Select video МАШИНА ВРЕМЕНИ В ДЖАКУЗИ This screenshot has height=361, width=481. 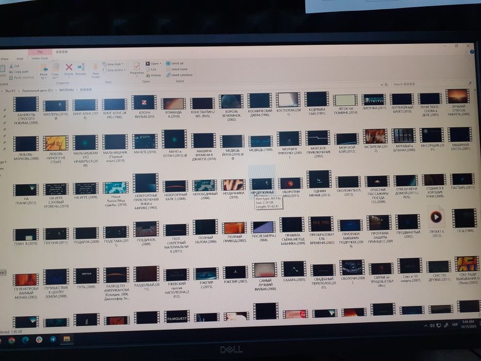(x=204, y=147)
